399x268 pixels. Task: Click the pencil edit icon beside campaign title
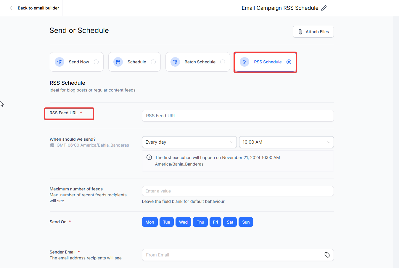click(x=324, y=8)
